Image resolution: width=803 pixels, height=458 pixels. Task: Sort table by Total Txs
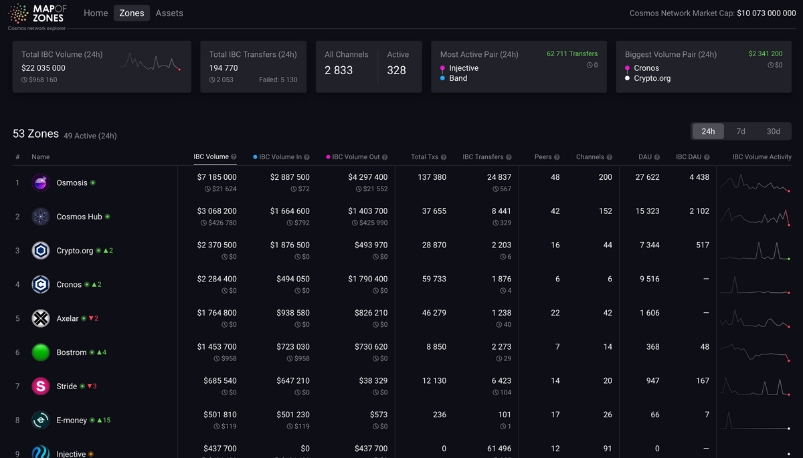(x=424, y=157)
